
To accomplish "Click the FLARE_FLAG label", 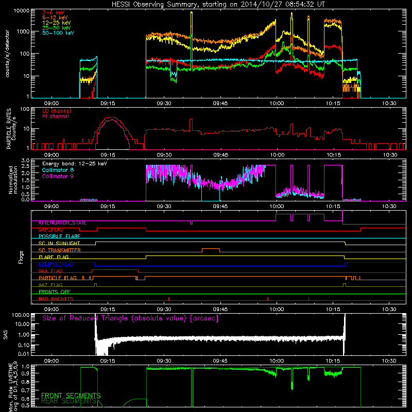I will [54, 257].
